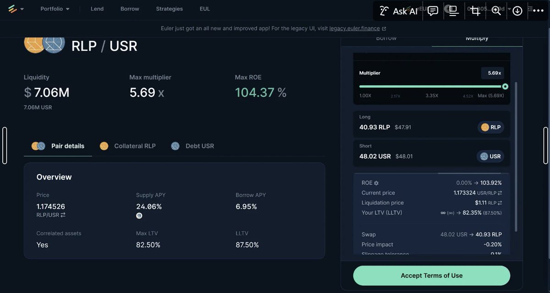Visit the legacy.euler.finance link
550x293 pixels.
coord(357,28)
